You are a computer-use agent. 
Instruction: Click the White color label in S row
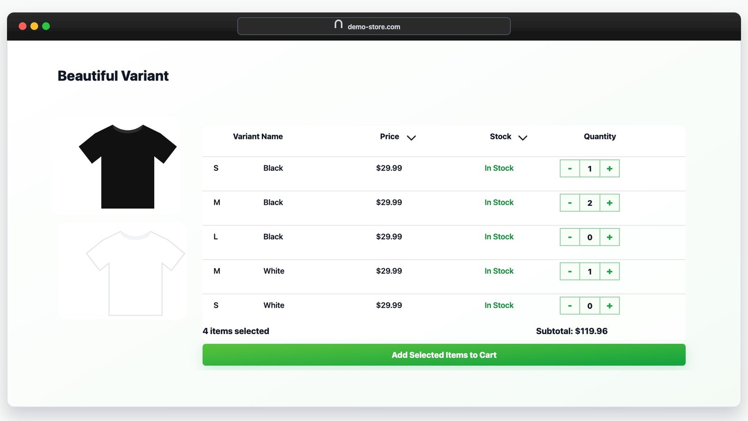(x=274, y=305)
